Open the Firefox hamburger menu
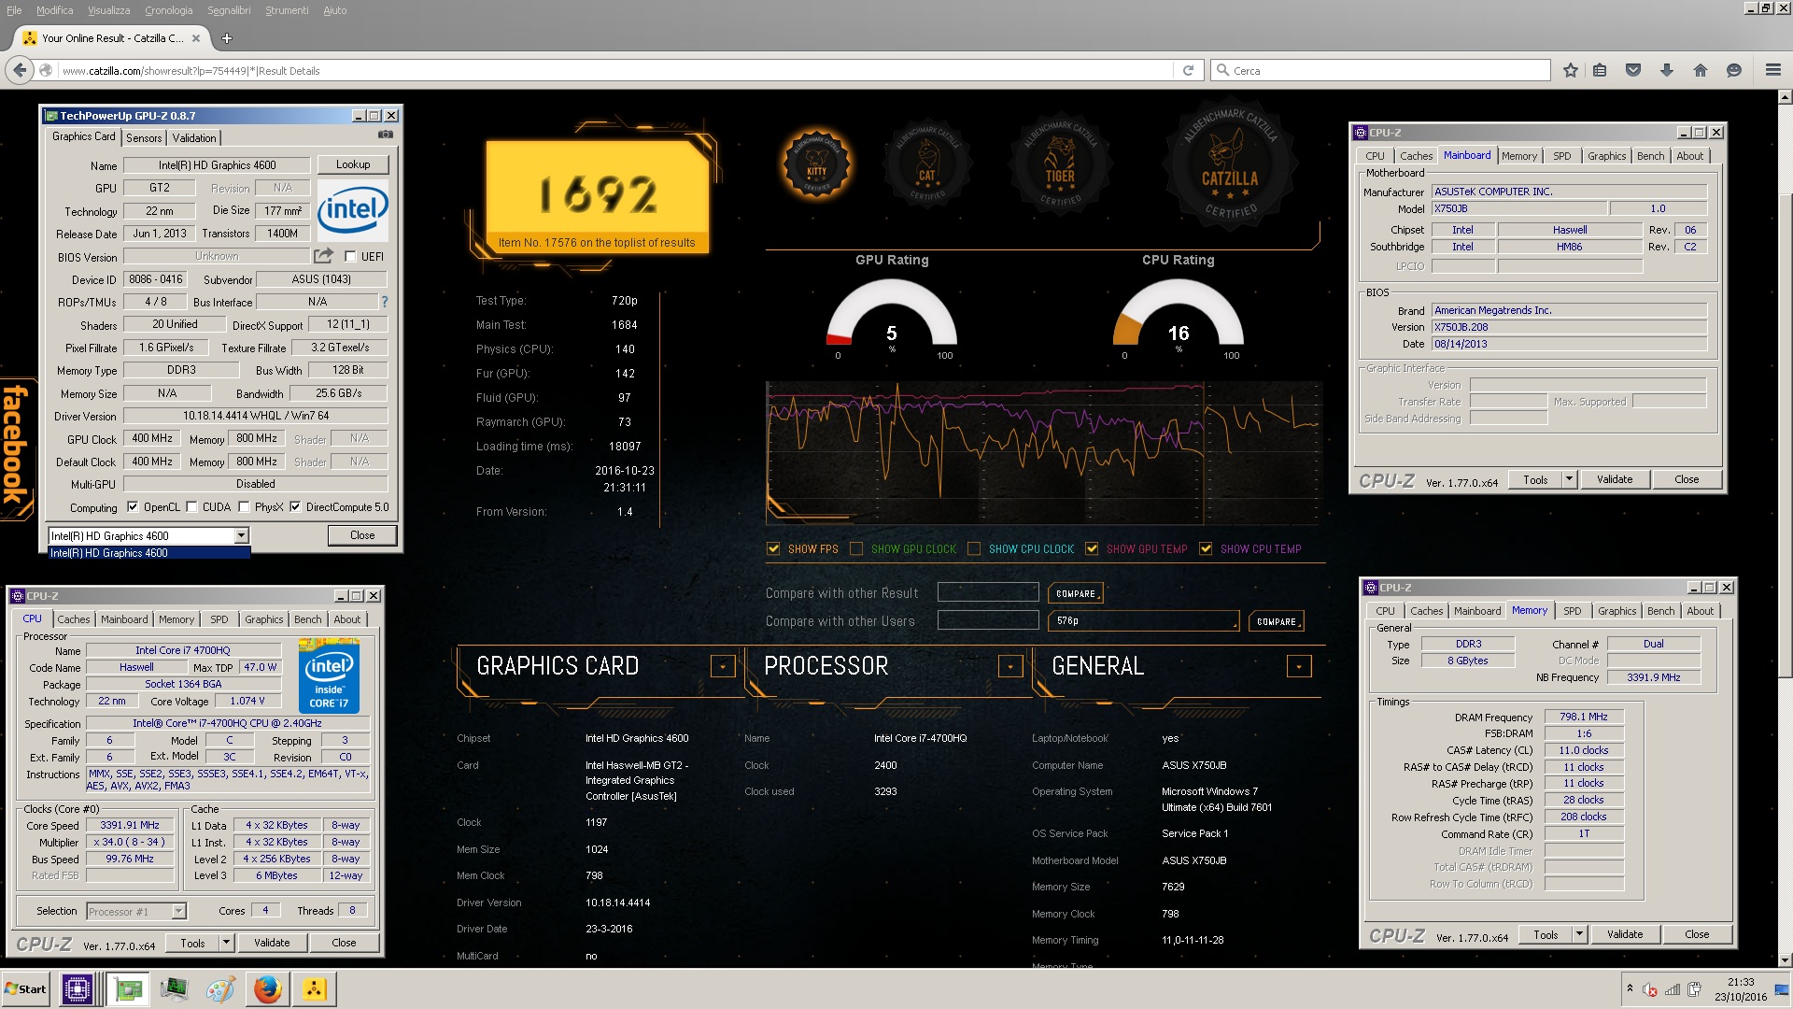 (x=1773, y=70)
